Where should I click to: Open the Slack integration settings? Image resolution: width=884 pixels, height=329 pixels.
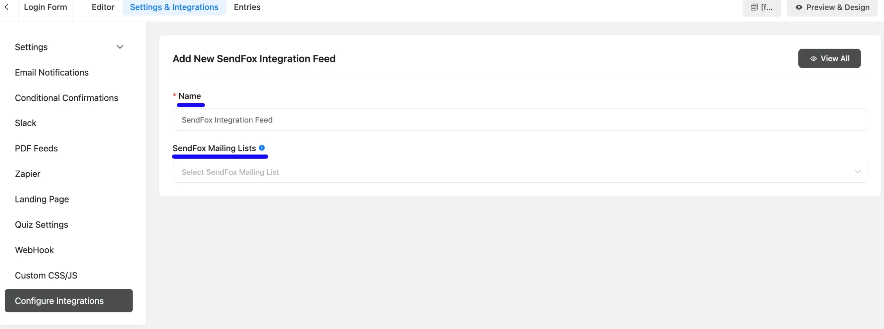click(26, 123)
